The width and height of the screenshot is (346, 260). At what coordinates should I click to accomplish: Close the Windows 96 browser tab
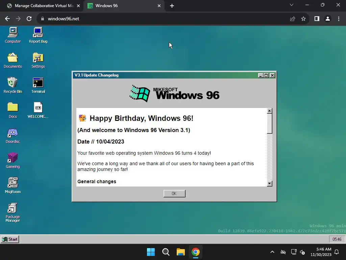pyautogui.click(x=159, y=6)
